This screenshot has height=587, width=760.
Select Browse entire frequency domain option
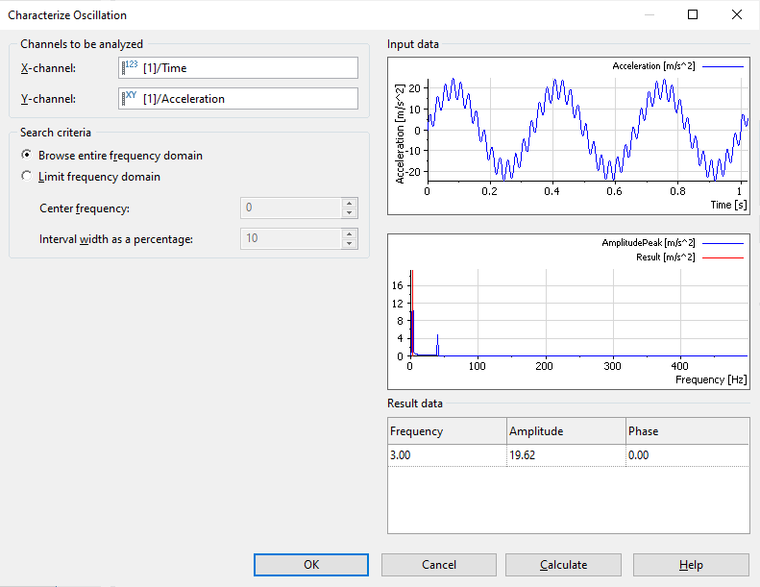click(27, 156)
